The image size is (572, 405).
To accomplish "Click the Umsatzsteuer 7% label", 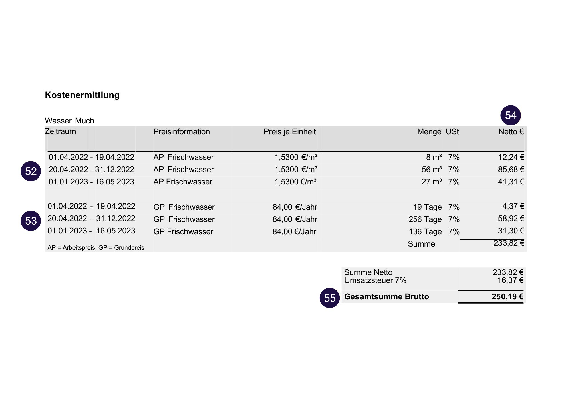I will click(x=375, y=280).
